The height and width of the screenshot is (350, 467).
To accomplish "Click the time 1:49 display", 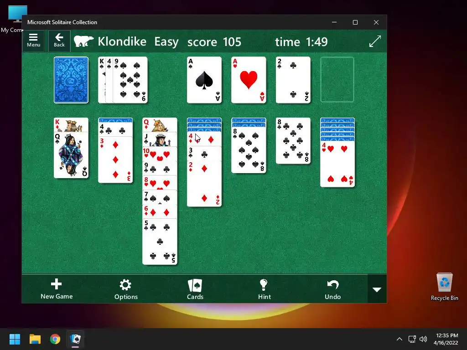I will pyautogui.click(x=301, y=42).
